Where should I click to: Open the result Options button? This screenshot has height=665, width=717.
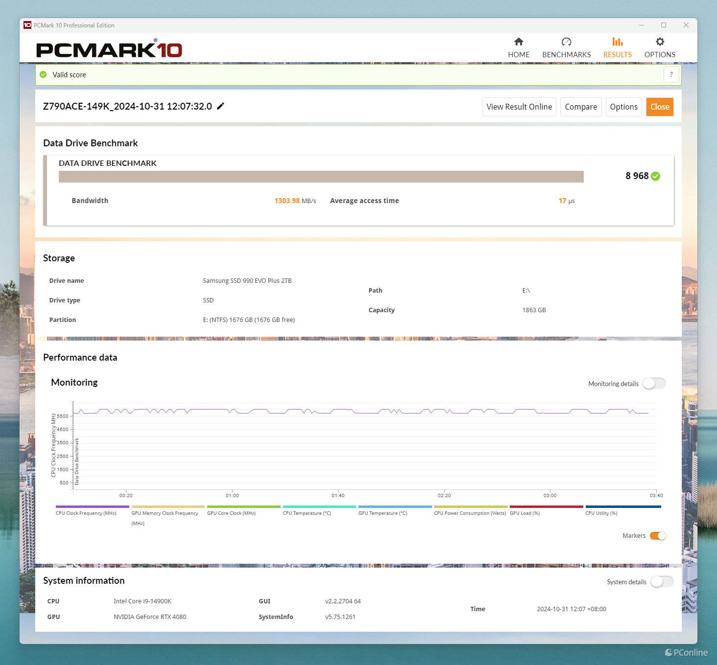pos(623,107)
